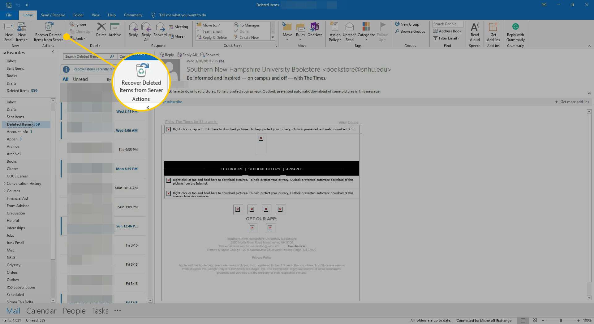594x324 pixels.
Task: Open the New Items menu
Action: click(x=22, y=32)
